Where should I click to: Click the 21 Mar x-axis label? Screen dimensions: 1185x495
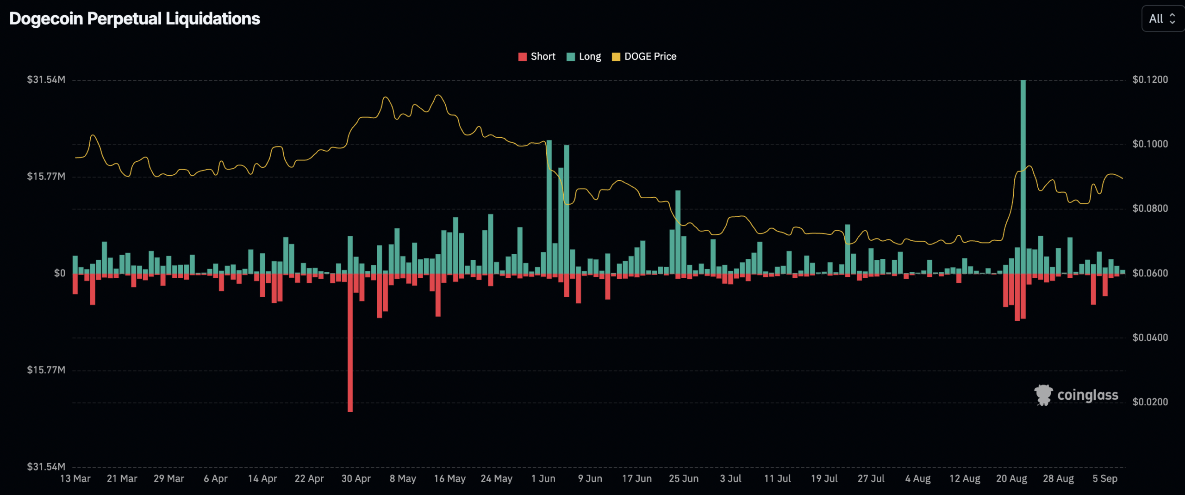coord(122,478)
